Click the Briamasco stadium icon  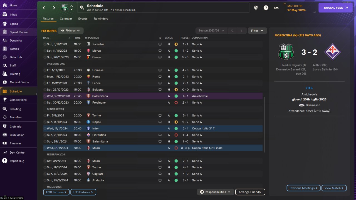tap(301, 105)
